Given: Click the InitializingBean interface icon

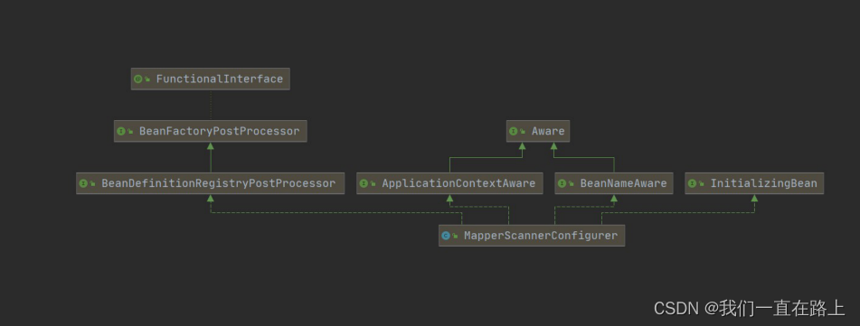Looking at the screenshot, I should coord(692,183).
